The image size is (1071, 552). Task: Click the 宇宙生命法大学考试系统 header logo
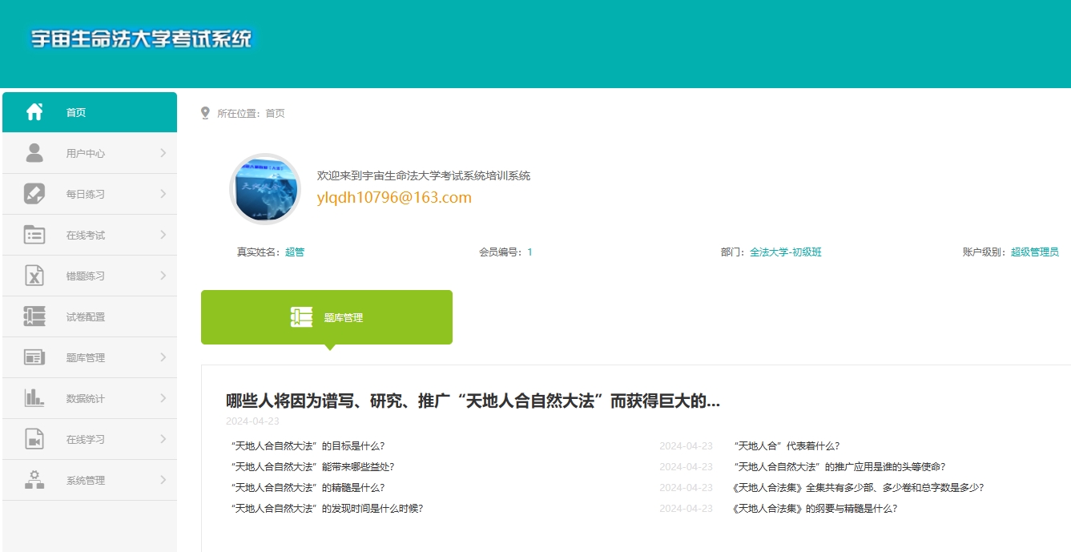[141, 38]
